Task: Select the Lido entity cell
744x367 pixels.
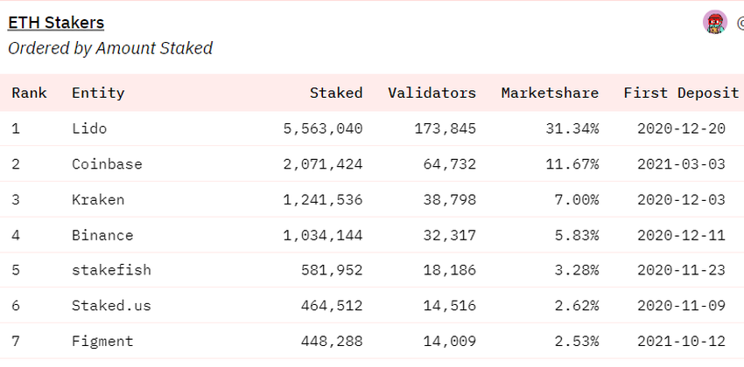Action: tap(89, 128)
